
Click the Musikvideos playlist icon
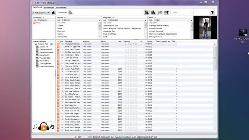pyautogui.click(x=37, y=61)
